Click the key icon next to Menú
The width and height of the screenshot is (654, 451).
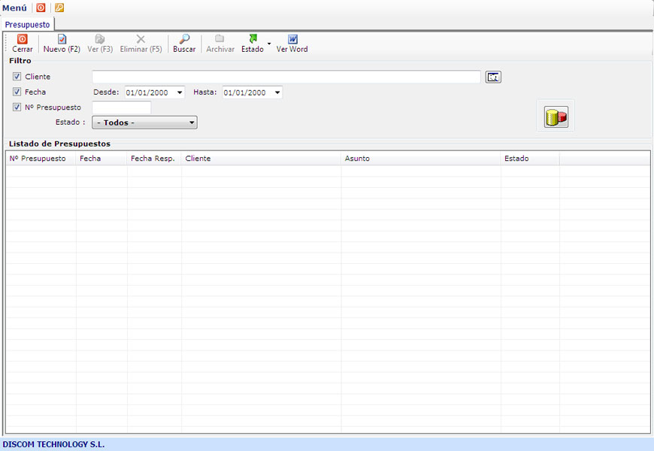pos(59,8)
